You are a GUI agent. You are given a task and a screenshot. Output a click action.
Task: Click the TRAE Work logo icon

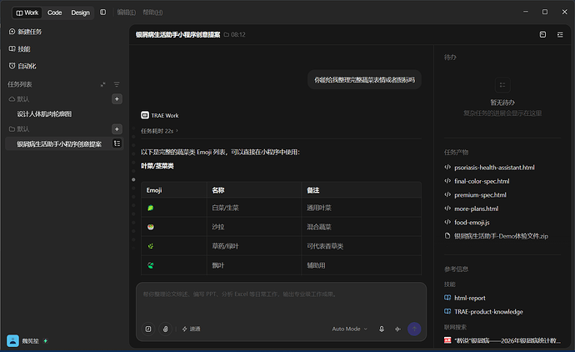tap(145, 115)
